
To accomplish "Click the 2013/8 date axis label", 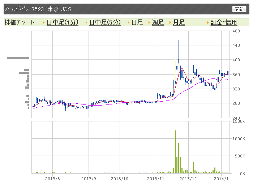I will (x=52, y=179).
